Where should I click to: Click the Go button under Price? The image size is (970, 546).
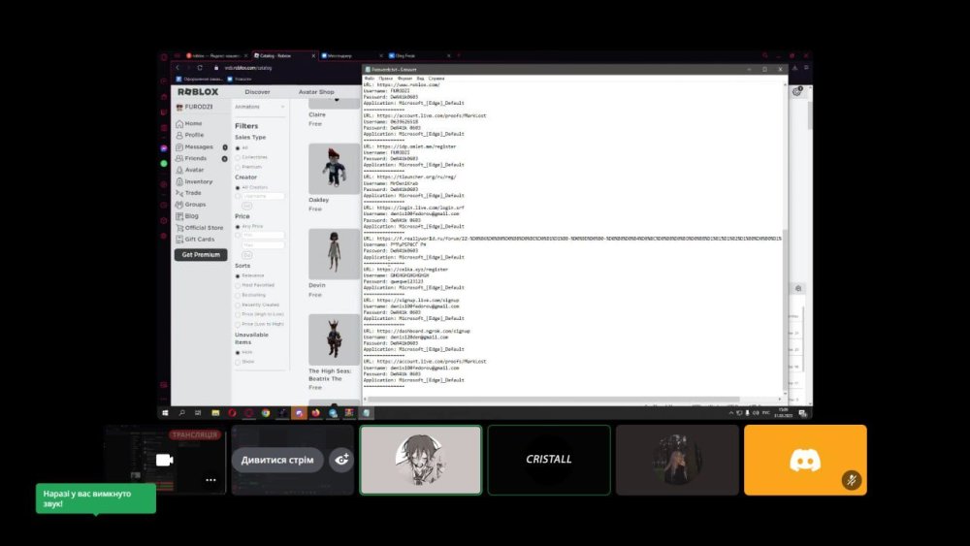pyautogui.click(x=246, y=255)
